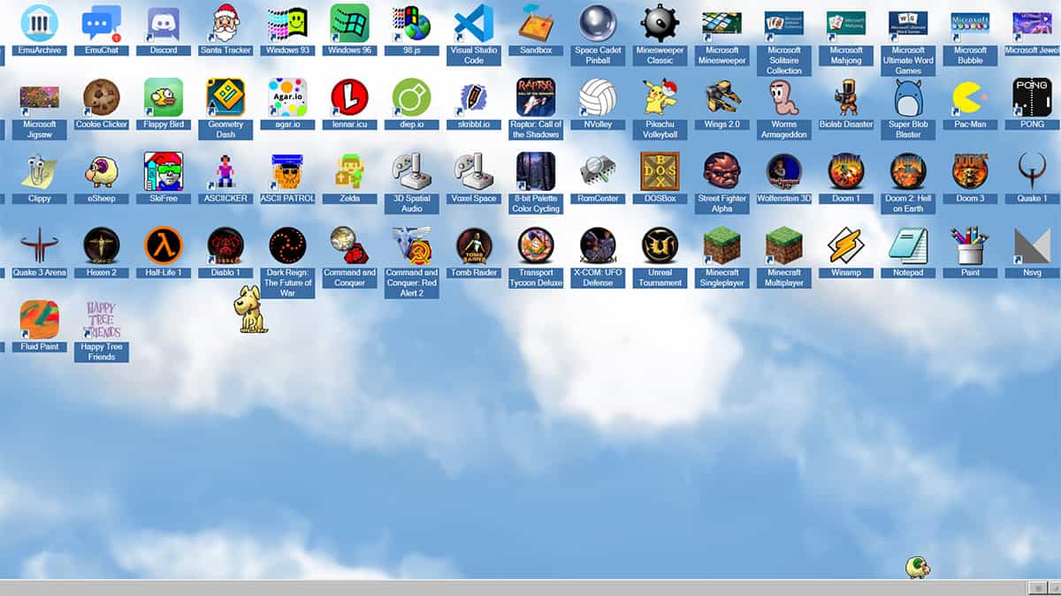The width and height of the screenshot is (1061, 596).
Task: Open DOSBox
Action: pos(660,172)
